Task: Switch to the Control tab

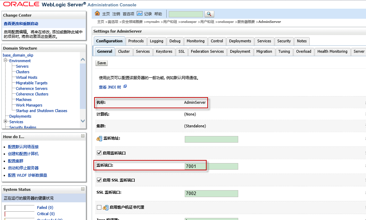Action: [217, 41]
